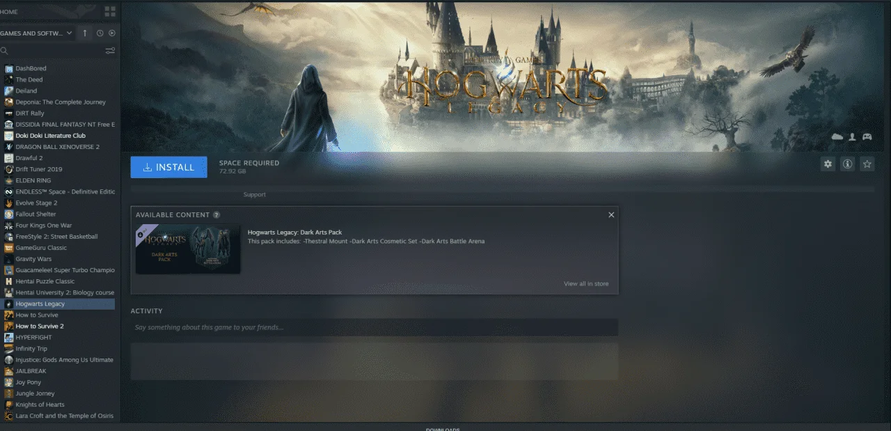Image resolution: width=891 pixels, height=431 pixels.
Task: Expand the Games and Software dropdown
Action: pos(37,33)
